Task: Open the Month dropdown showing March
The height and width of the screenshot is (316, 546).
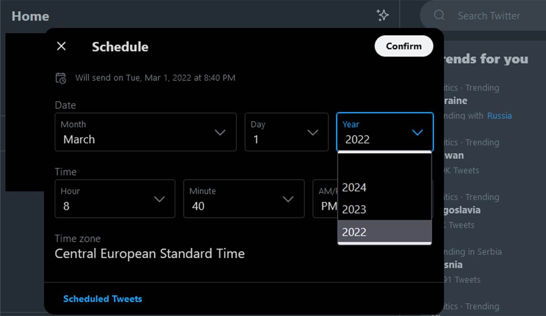Action: pos(145,132)
